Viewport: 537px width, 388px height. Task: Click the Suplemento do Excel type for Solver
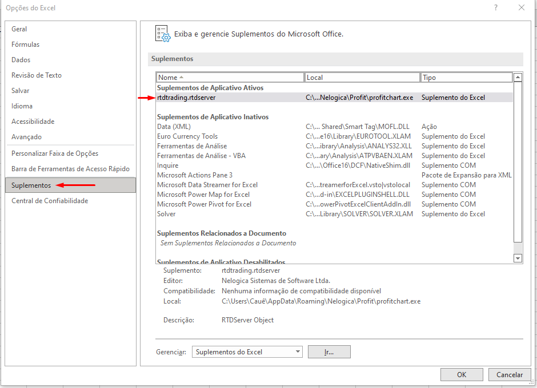click(453, 214)
